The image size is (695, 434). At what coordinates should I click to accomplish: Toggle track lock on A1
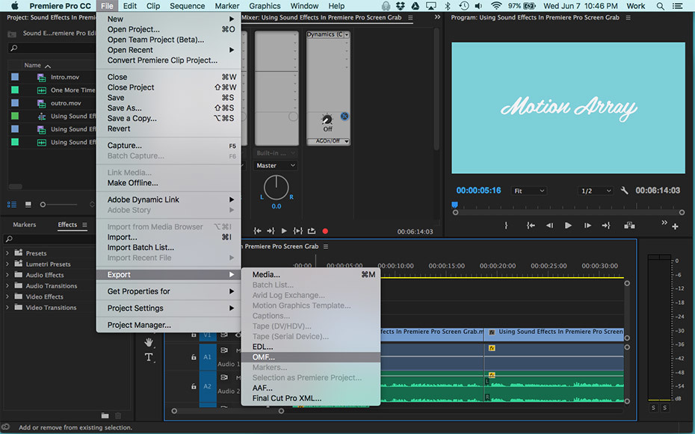194,358
